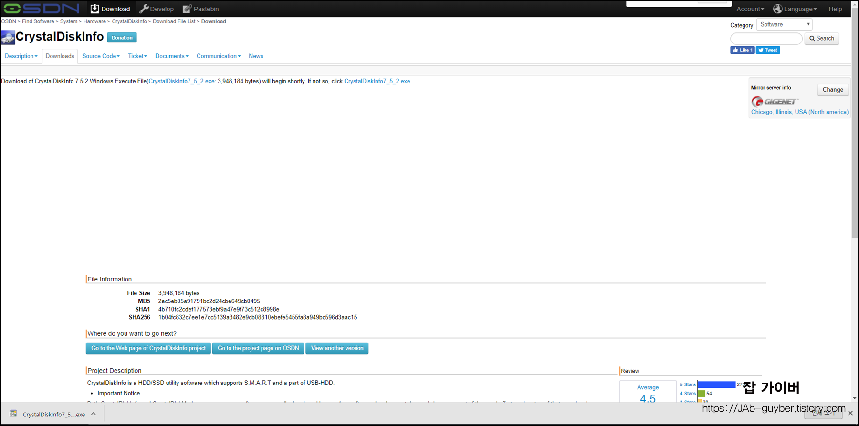Open the Develop section in top bar
The image size is (859, 426).
157,9
